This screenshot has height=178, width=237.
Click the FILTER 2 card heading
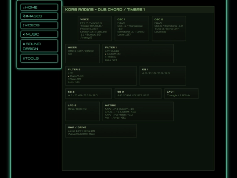74,69
